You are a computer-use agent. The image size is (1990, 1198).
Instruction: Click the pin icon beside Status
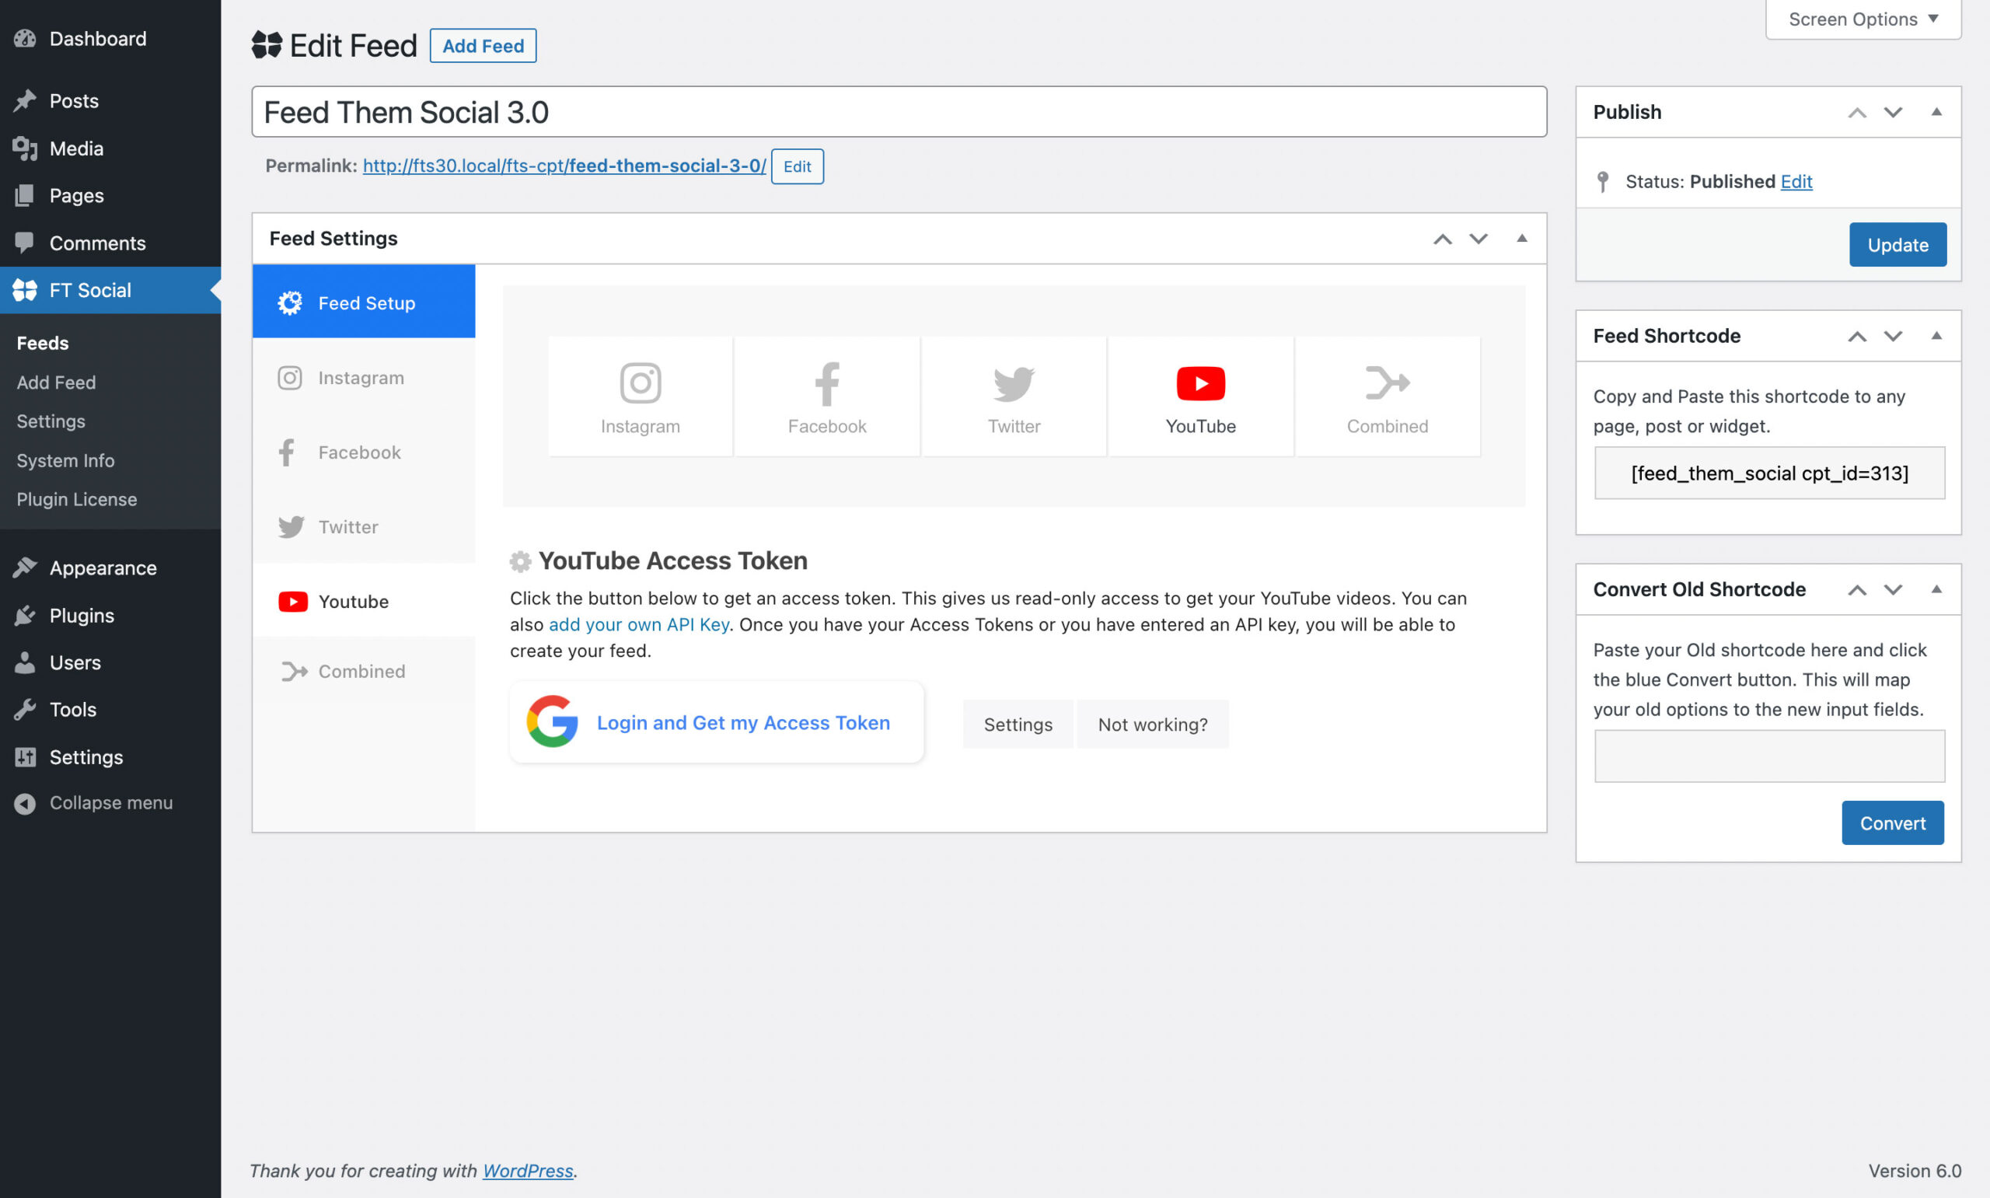click(1603, 182)
